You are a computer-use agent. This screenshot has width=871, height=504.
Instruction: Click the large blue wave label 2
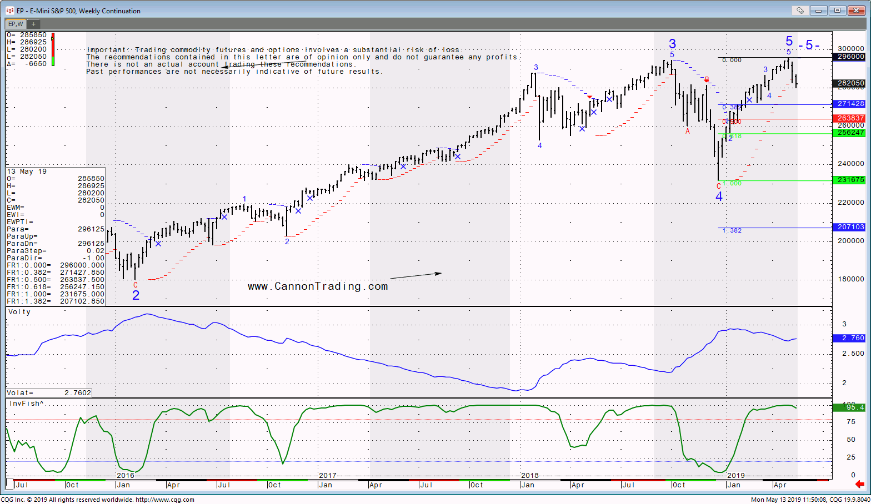[136, 295]
